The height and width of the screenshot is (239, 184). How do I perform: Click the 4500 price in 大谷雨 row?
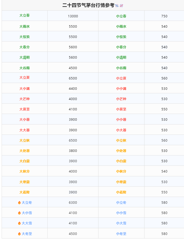tap(73, 68)
